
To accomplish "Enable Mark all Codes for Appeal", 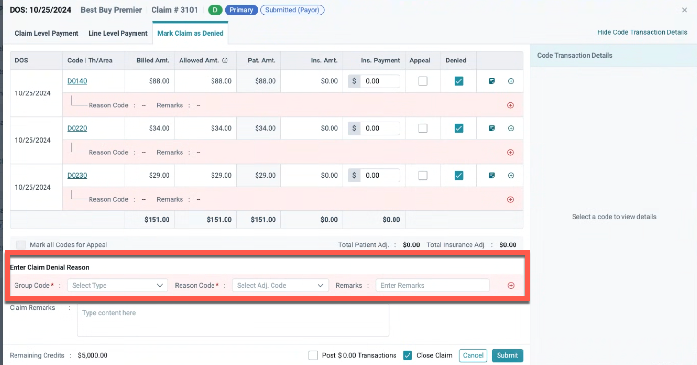I will pos(21,245).
